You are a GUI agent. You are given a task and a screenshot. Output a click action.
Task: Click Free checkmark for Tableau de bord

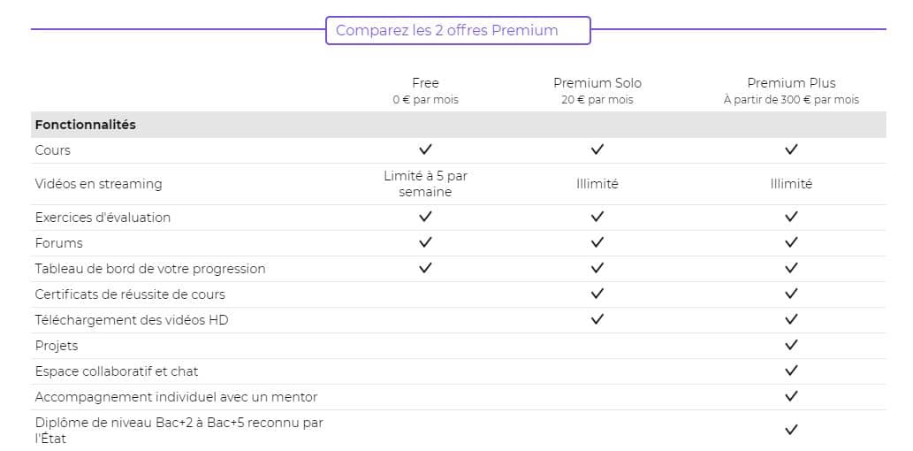point(425,268)
